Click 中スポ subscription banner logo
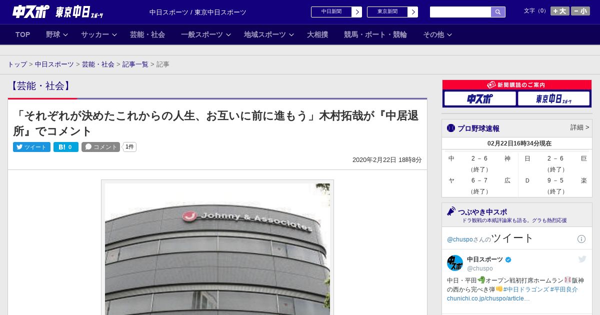The image size is (600, 315). (480, 99)
